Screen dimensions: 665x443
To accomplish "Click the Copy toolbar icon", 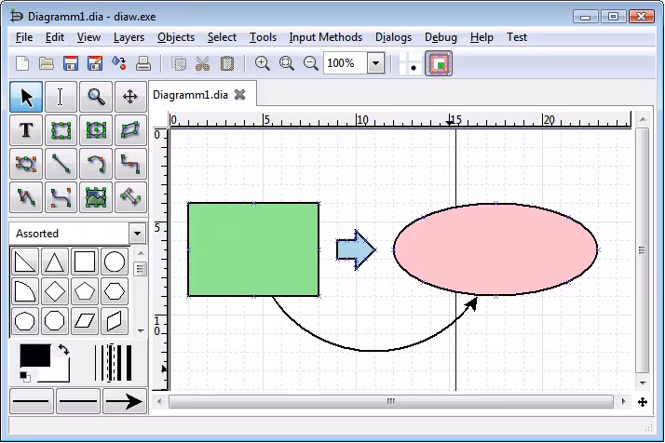I will 179,63.
